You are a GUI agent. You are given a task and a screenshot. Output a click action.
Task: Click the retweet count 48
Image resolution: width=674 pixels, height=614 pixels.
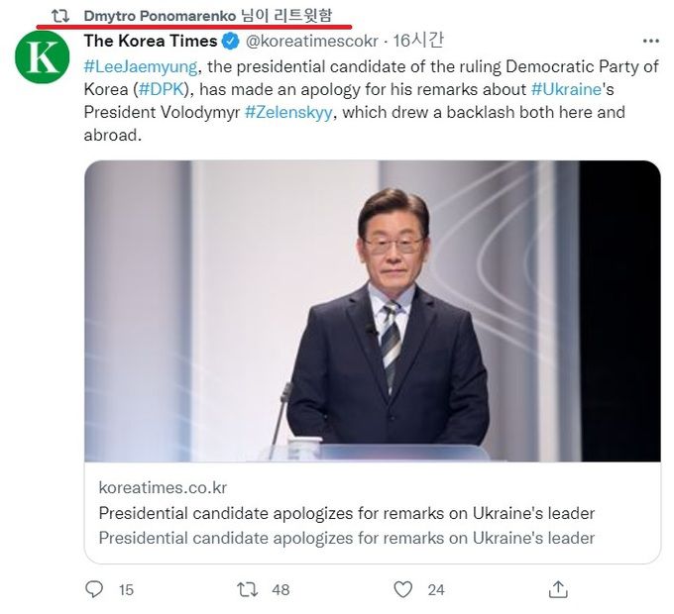[x=281, y=589]
